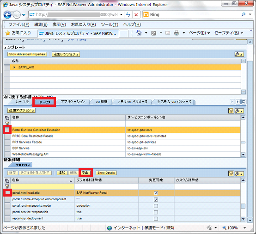The width and height of the screenshot is (256, 234).
Task: Toggle checkbox for repository_deployment row
Action: click(156, 219)
